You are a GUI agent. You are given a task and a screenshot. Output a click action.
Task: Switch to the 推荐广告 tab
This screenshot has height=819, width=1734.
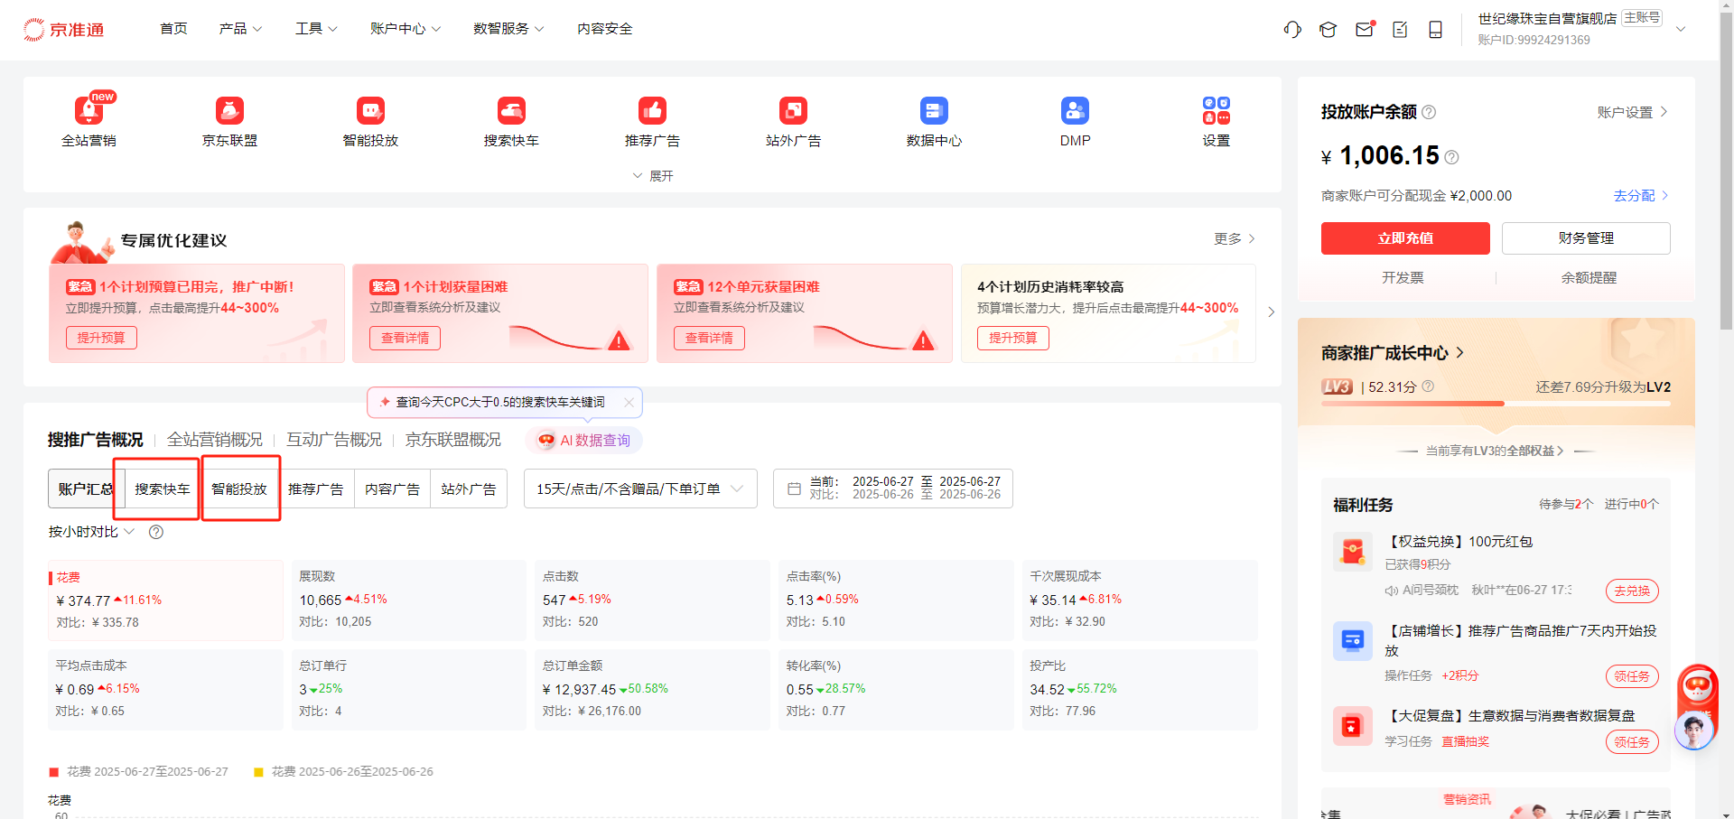click(315, 489)
